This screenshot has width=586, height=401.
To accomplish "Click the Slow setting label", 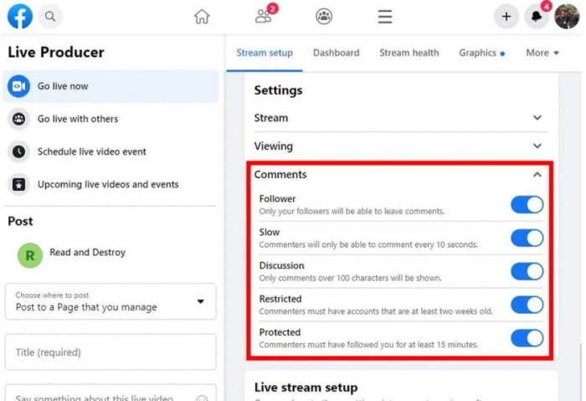I will click(x=269, y=232).
